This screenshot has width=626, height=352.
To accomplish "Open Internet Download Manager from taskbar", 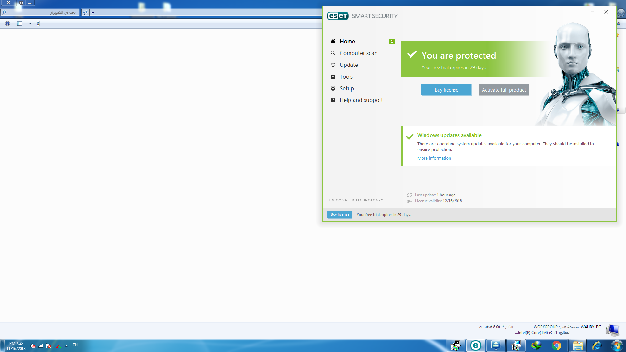I will 536,345.
